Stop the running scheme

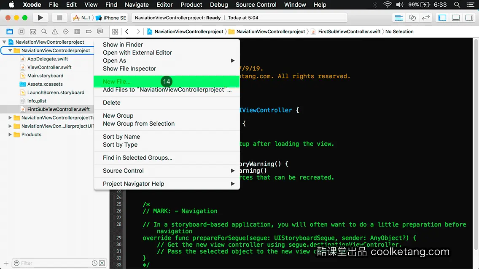point(59,18)
